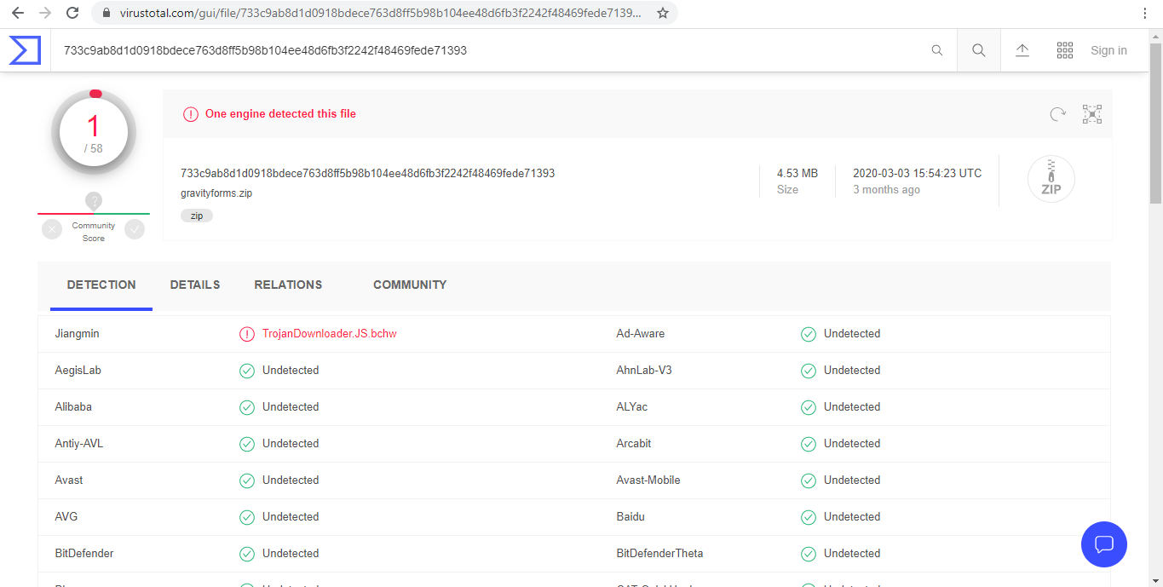Image resolution: width=1163 pixels, height=587 pixels.
Task: Click 4.53 MB size value
Action: [x=797, y=173]
